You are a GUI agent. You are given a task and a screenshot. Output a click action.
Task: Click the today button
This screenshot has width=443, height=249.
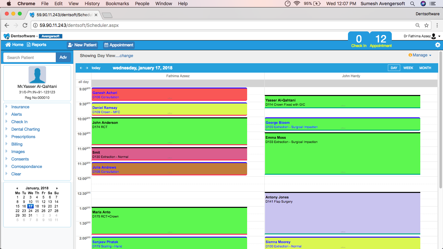click(96, 68)
